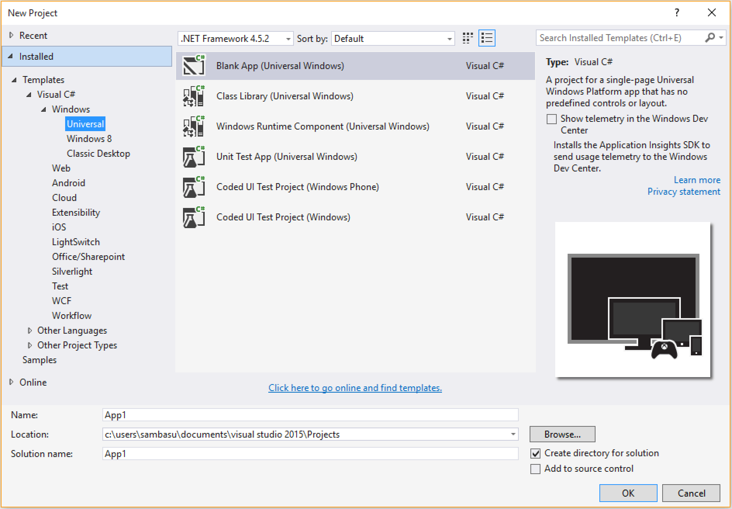732x509 pixels.
Task: Click the Unit Test App template icon
Action: click(x=193, y=156)
